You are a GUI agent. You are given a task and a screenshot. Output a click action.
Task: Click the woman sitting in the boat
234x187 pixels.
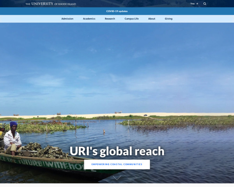pos(12,138)
